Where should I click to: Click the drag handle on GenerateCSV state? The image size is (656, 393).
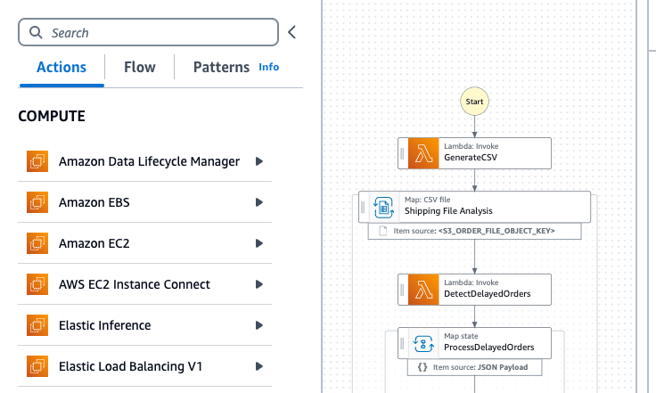pyautogui.click(x=402, y=153)
